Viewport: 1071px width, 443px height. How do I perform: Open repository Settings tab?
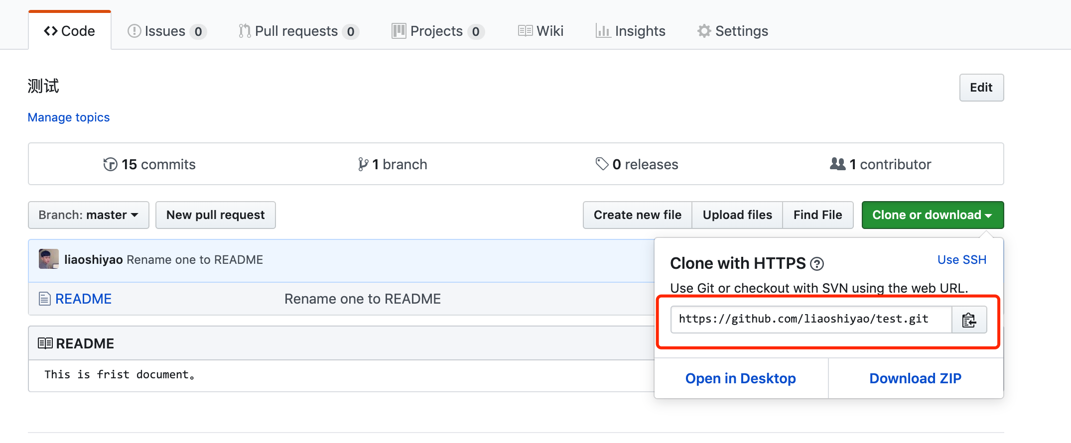point(732,31)
